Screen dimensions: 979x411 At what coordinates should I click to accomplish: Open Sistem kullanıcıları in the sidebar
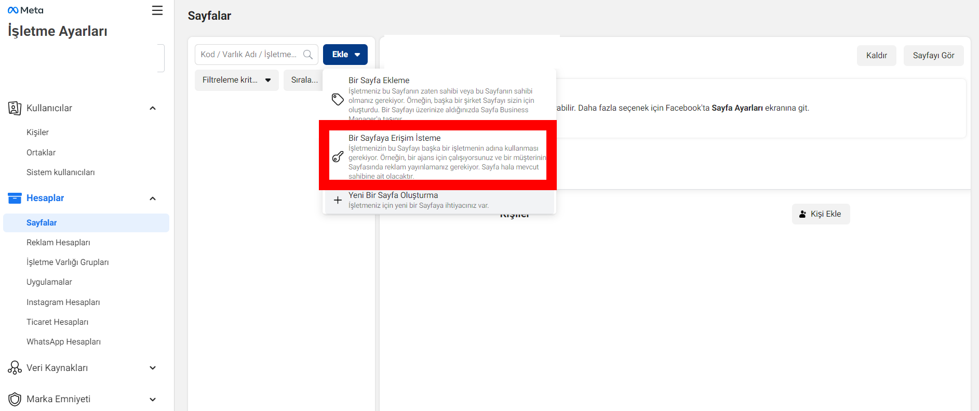61,173
